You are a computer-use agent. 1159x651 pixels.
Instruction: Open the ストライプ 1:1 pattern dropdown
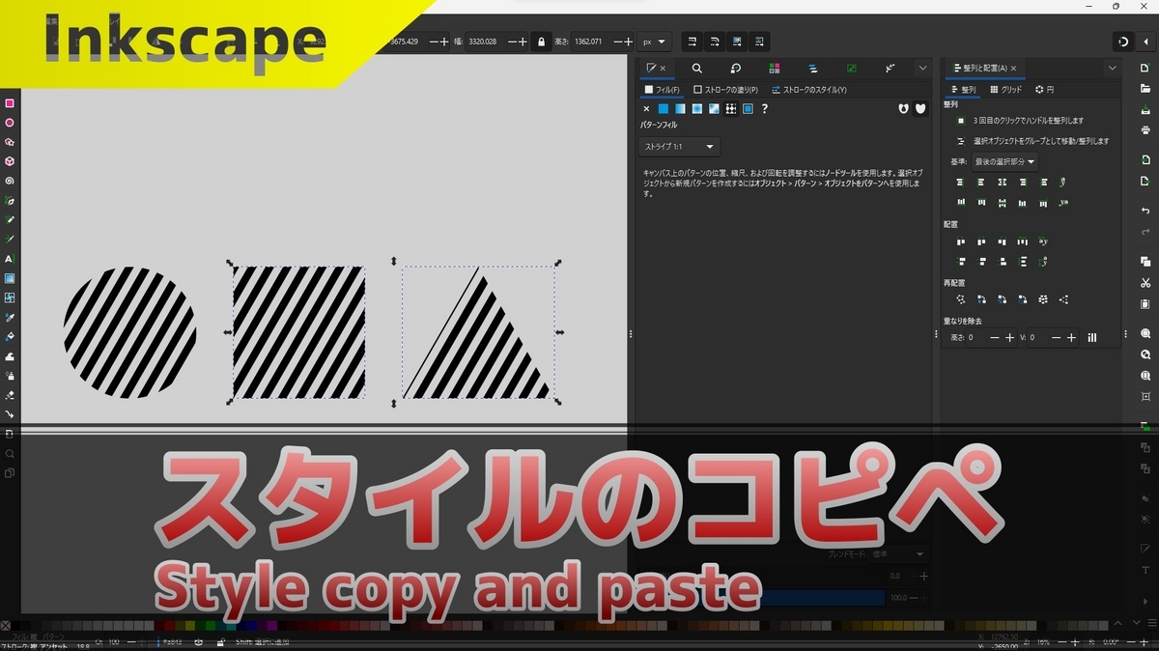pos(678,146)
